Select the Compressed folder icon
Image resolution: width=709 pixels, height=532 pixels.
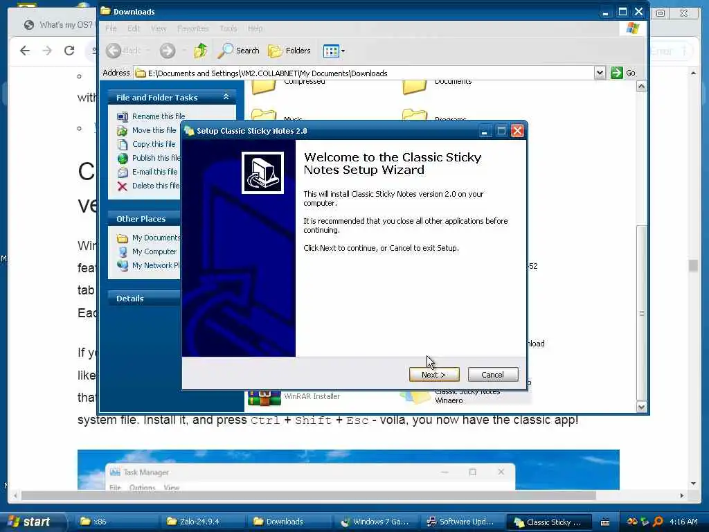pos(264,86)
